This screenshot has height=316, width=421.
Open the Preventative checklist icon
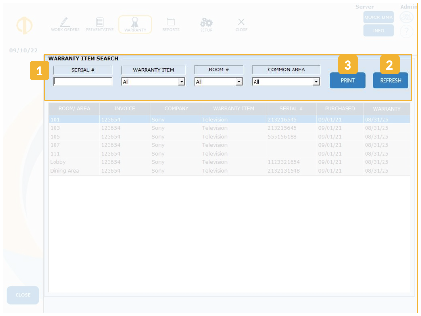(x=100, y=23)
